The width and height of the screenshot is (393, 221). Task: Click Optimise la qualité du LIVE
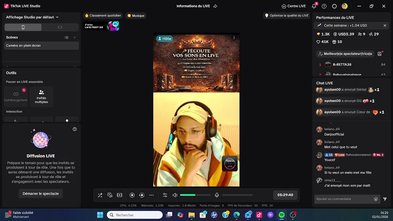click(x=286, y=16)
